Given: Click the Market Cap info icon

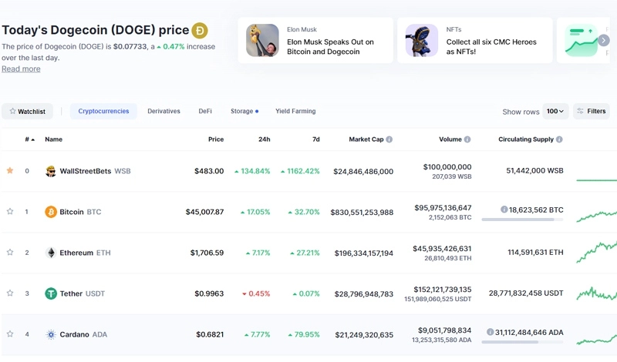Looking at the screenshot, I should click(x=389, y=139).
